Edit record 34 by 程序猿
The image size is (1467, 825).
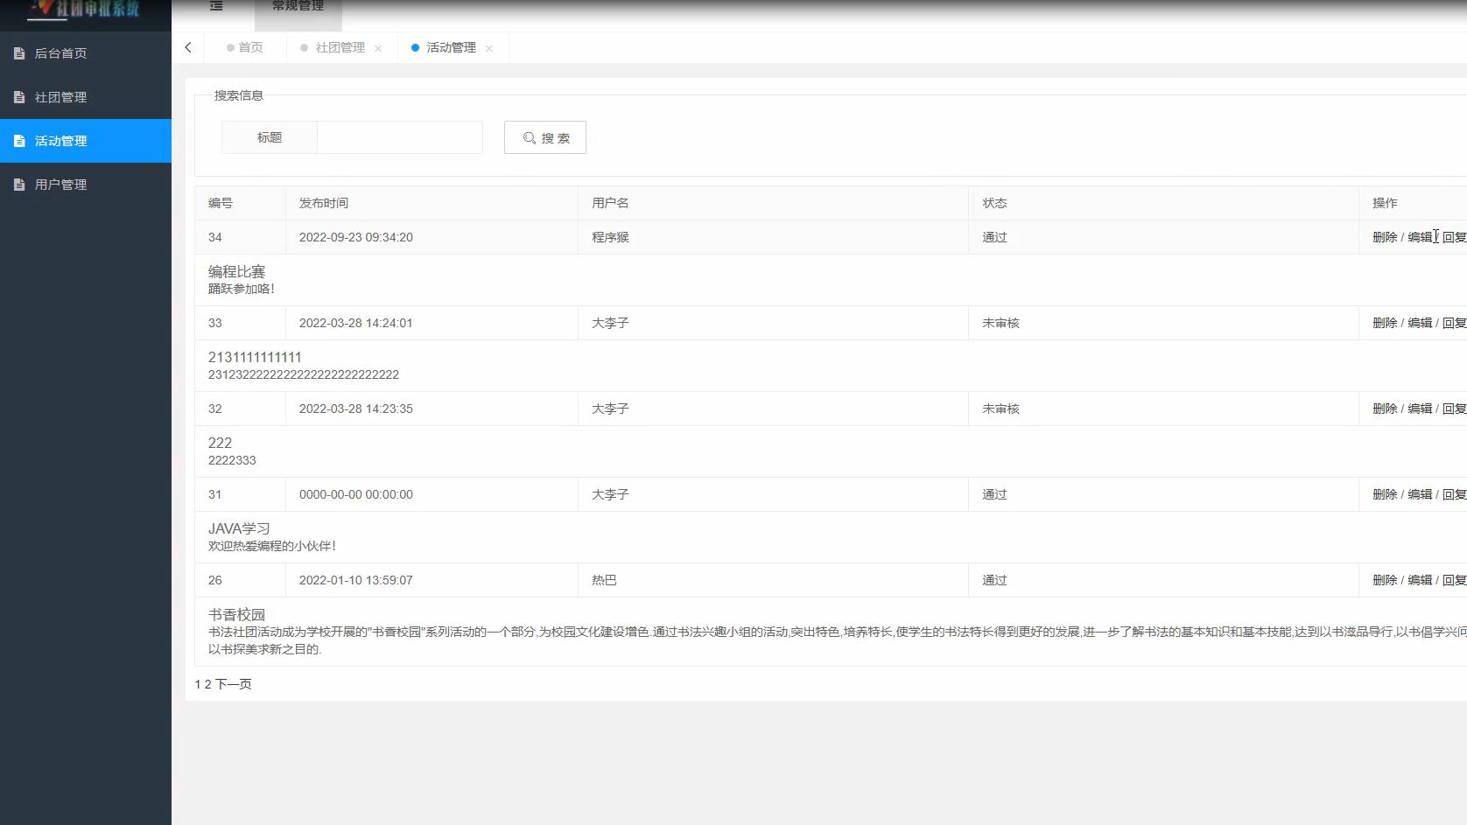[x=1420, y=237]
